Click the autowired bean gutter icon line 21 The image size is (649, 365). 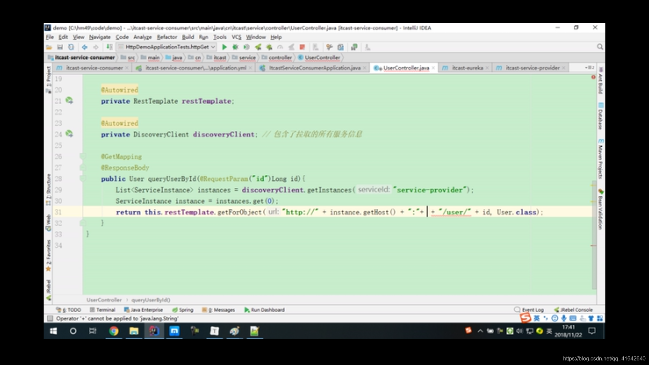click(69, 100)
